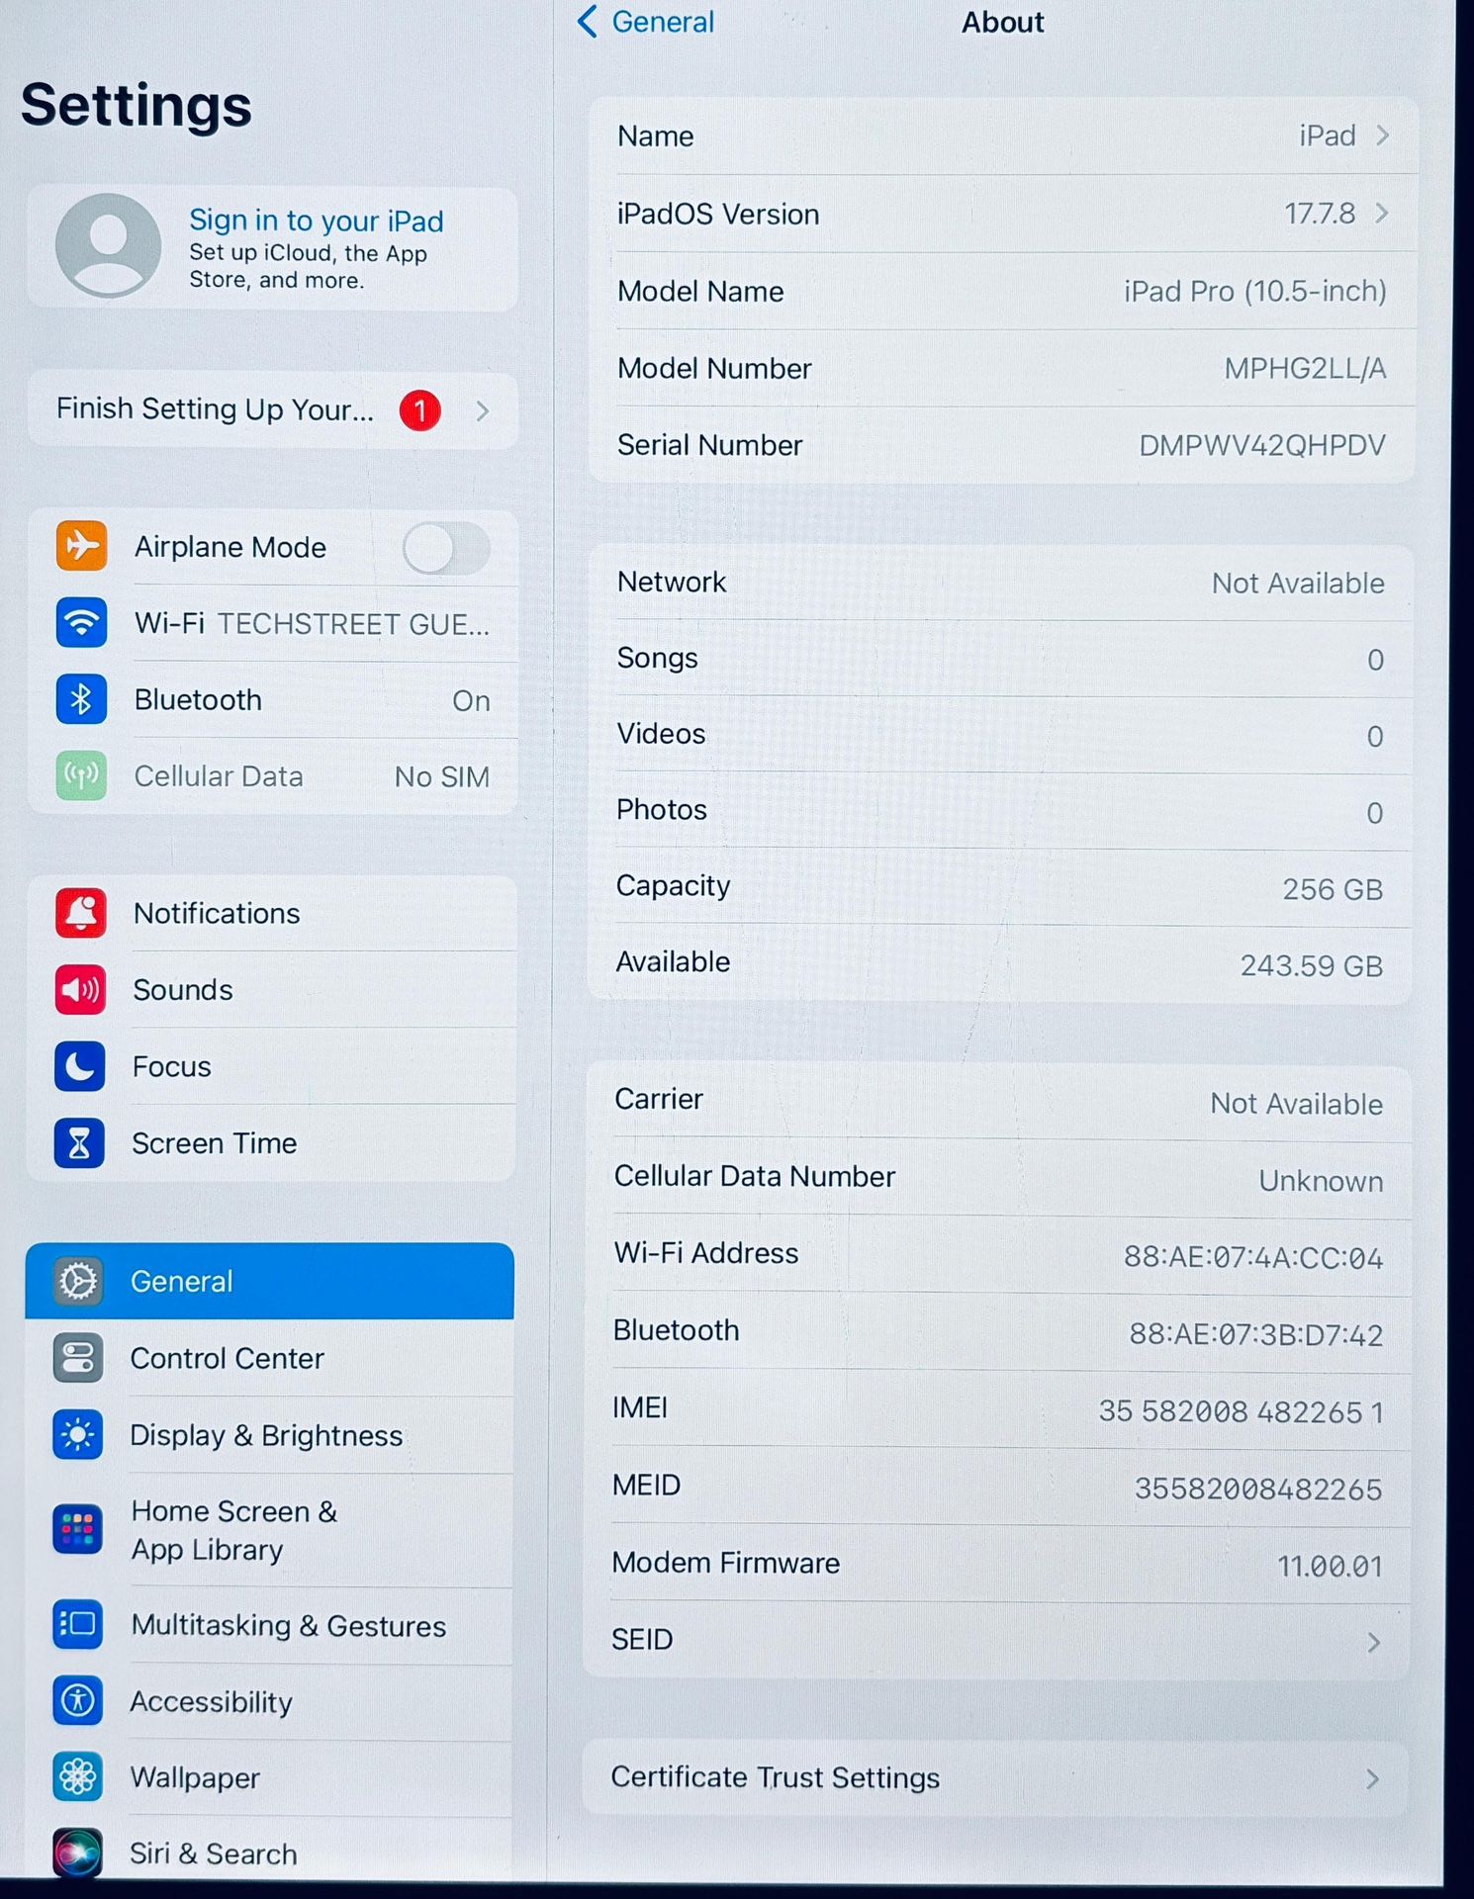Tap Carrier Not Available row
The image size is (1474, 1899).
[x=997, y=1102]
